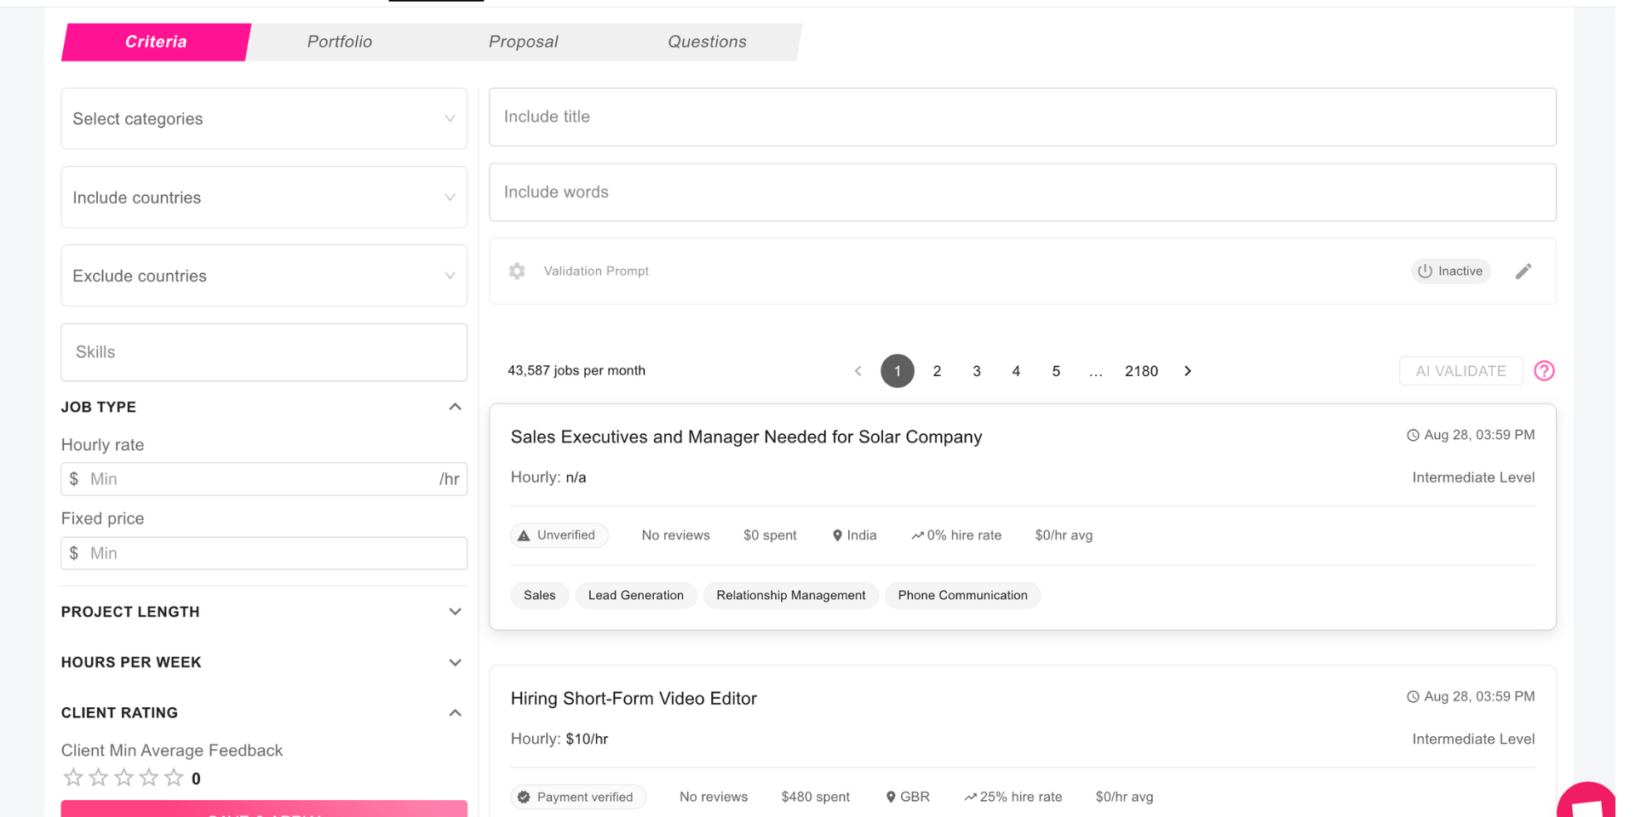Image resolution: width=1635 pixels, height=817 pixels.
Task: Switch to the Proposal tab
Action: coord(523,41)
